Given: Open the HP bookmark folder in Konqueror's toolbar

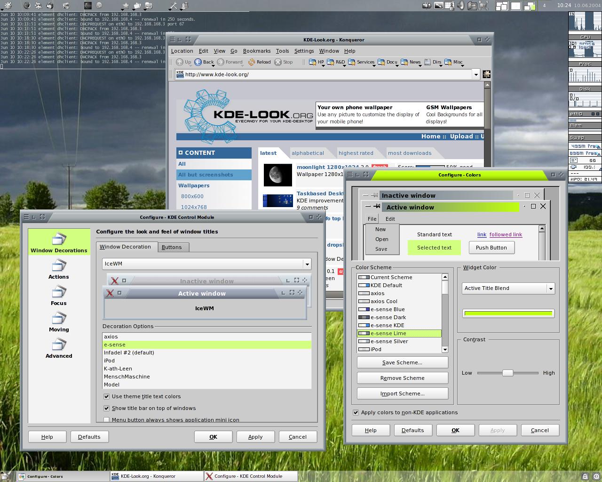Looking at the screenshot, I should pos(317,62).
